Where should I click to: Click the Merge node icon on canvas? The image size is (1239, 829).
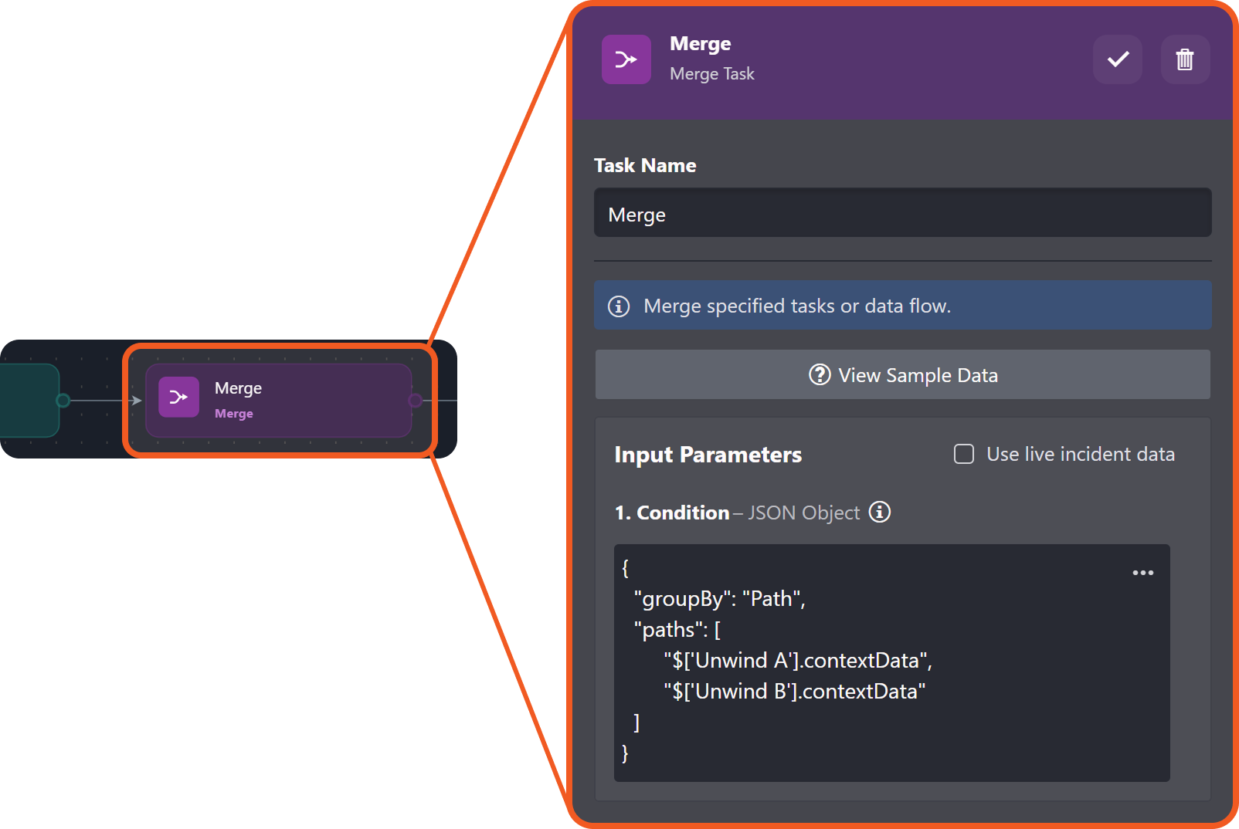coord(179,397)
